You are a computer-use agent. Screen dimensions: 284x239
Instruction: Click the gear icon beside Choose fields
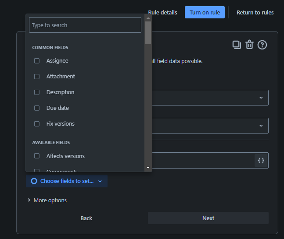(34, 181)
